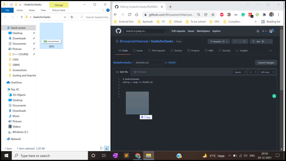The height and width of the screenshot is (161, 286).
Task: Switch File Explorer to large icons view
Action: click(107, 148)
